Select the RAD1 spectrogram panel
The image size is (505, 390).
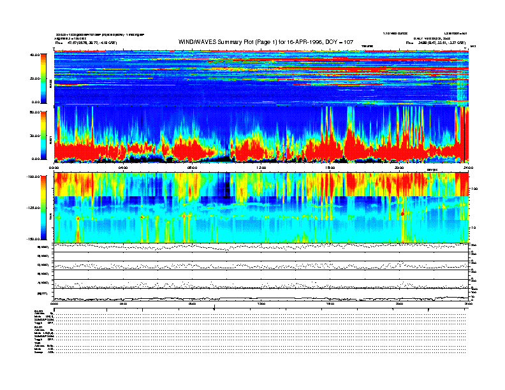(x=261, y=134)
